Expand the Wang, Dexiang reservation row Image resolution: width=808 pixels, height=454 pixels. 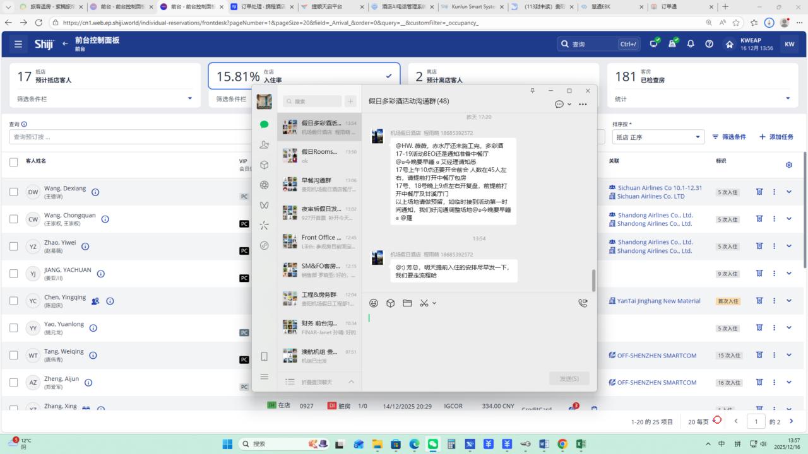788,192
